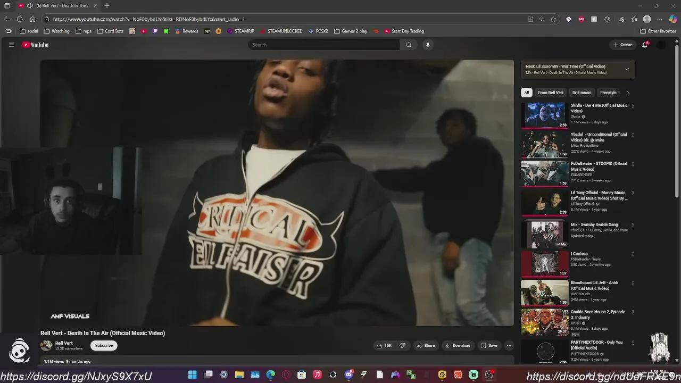Expand the Mix playlist panel chevron
The width and height of the screenshot is (681, 383).
[x=627, y=69]
